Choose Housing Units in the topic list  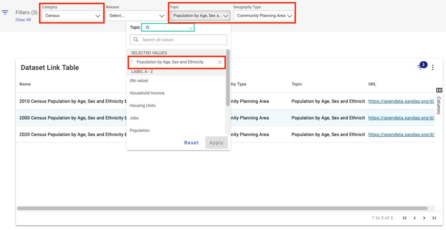click(x=143, y=106)
